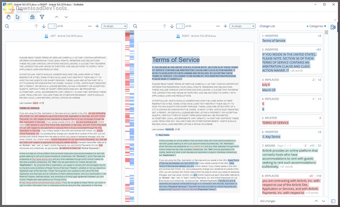Viewport: 340px width, 207px height.
Task: Open search in the left document pane
Action: coord(7,26)
